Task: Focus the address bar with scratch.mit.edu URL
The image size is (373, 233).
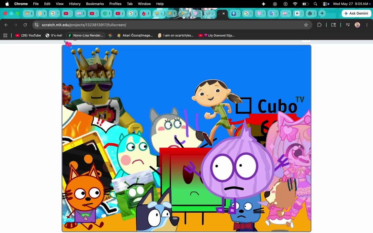Action: (172, 25)
